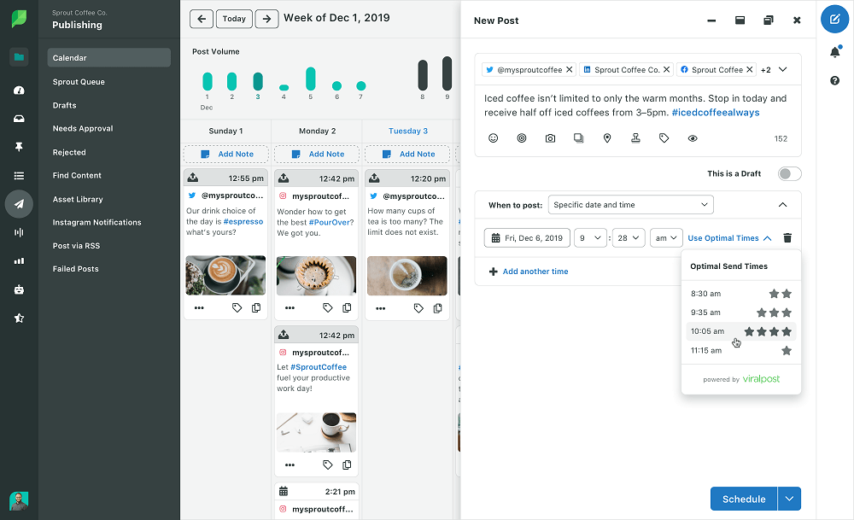Add Note on Tuesday 3

tap(407, 154)
